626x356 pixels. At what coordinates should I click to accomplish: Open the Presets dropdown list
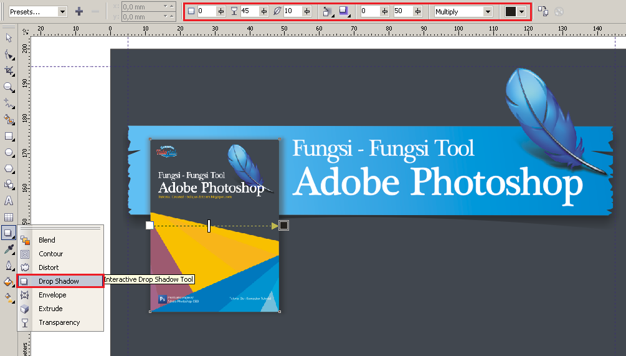62,12
